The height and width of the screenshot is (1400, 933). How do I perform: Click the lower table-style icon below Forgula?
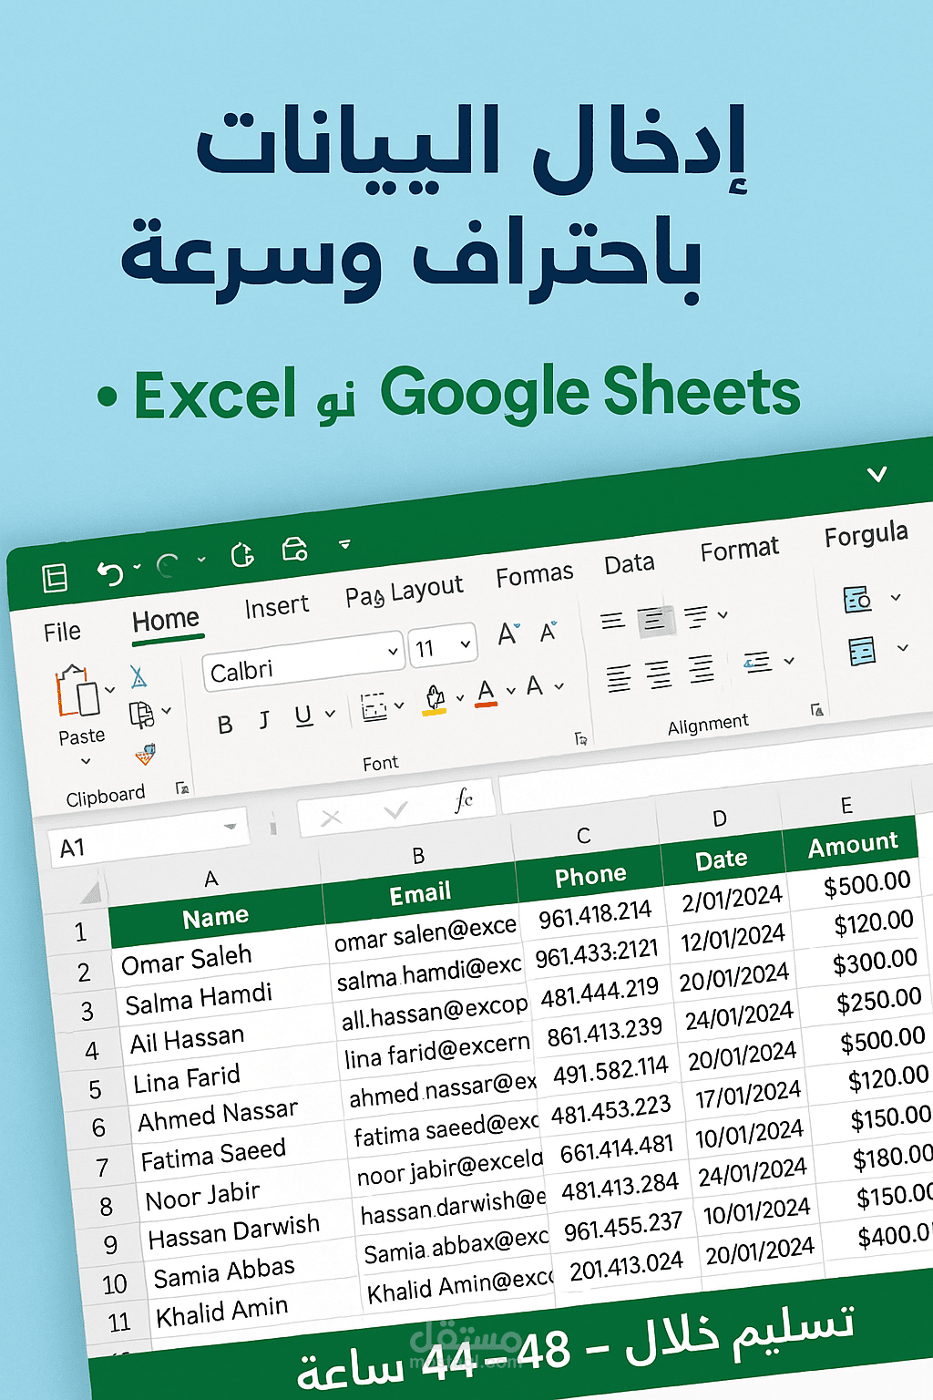coord(862,651)
